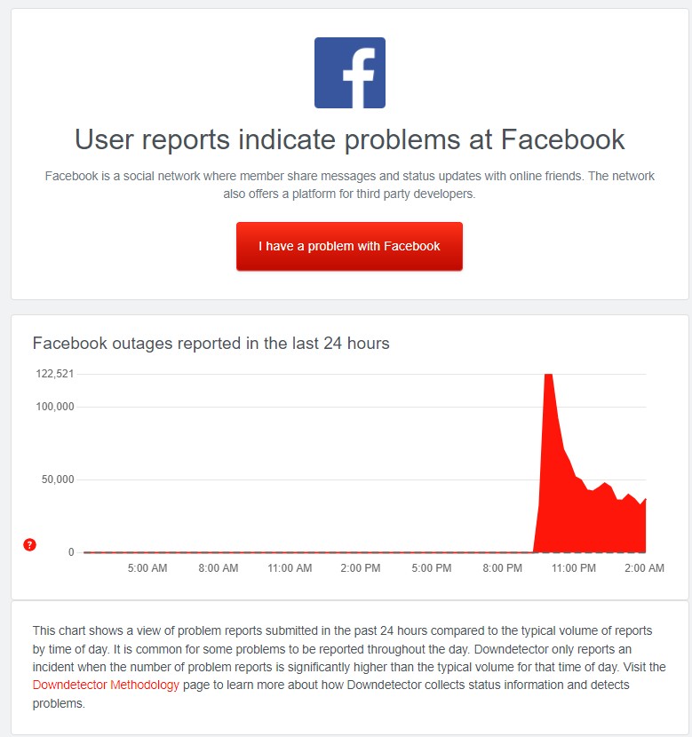
Task: Click the red question mark help icon
Action: pos(29,545)
